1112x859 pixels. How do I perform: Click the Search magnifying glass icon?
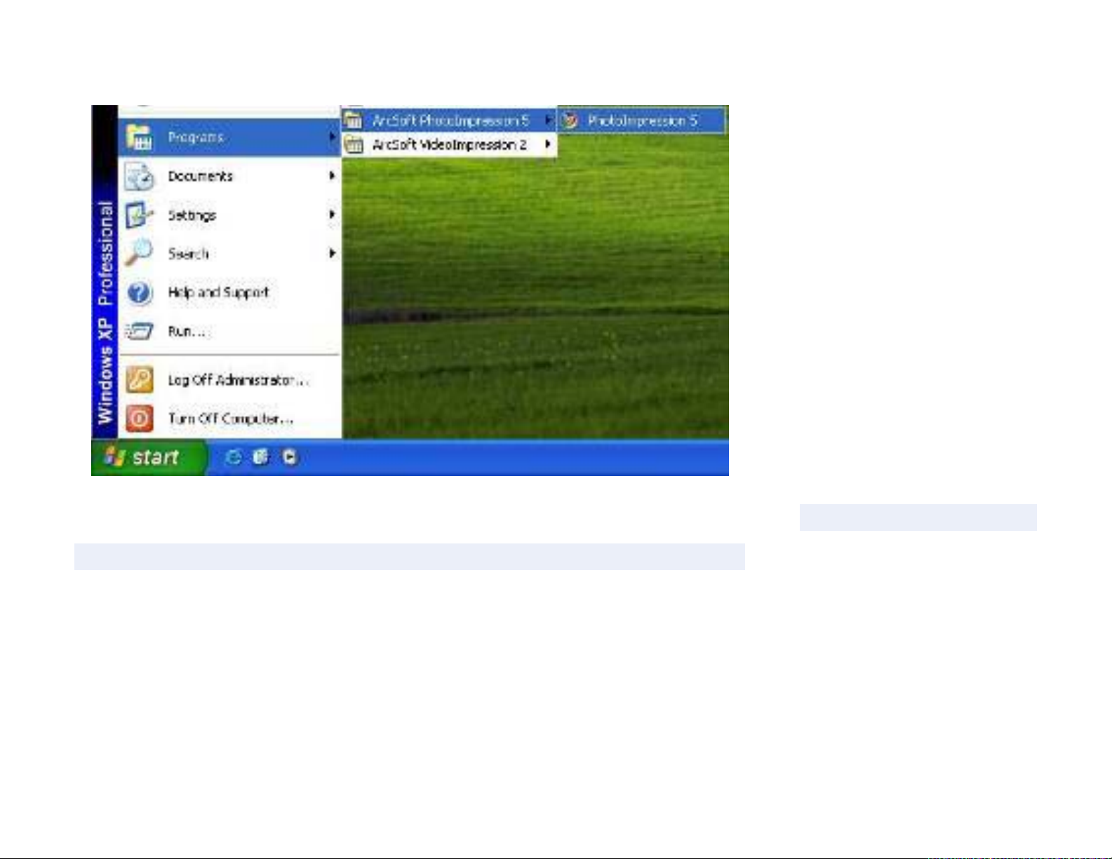point(139,253)
